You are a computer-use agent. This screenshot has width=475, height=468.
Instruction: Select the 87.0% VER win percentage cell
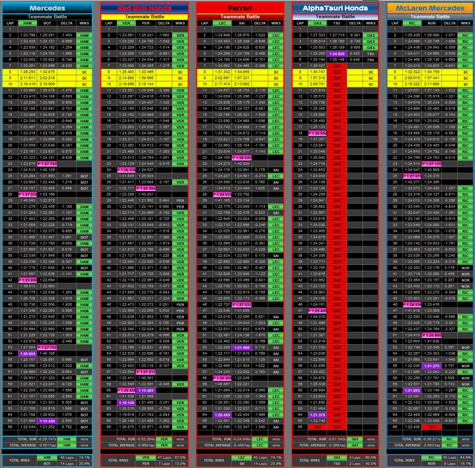tap(180, 457)
